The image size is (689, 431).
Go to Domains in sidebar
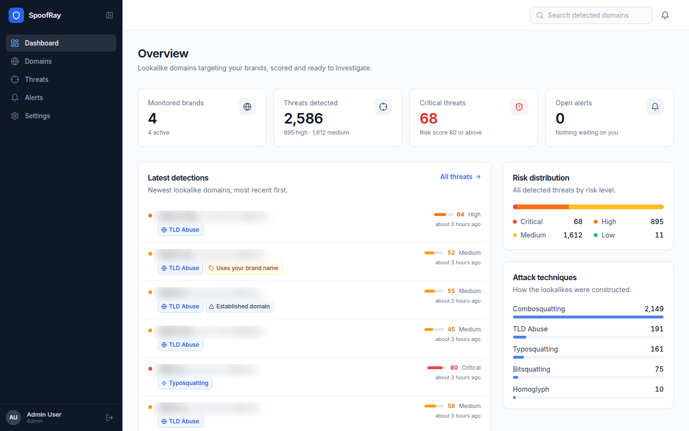pos(61,61)
